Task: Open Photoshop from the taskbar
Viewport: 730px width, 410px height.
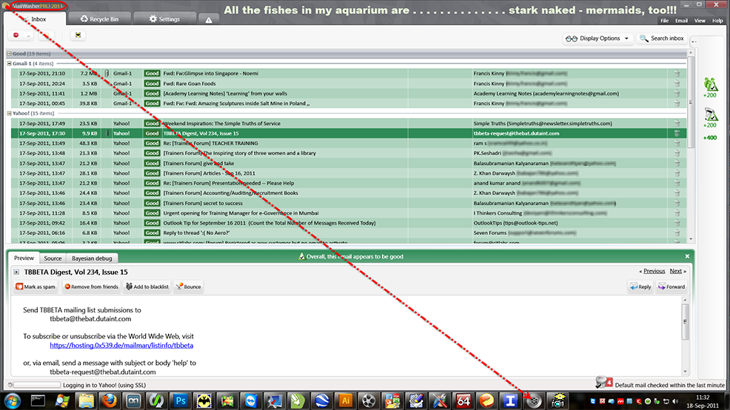Action: 180,400
